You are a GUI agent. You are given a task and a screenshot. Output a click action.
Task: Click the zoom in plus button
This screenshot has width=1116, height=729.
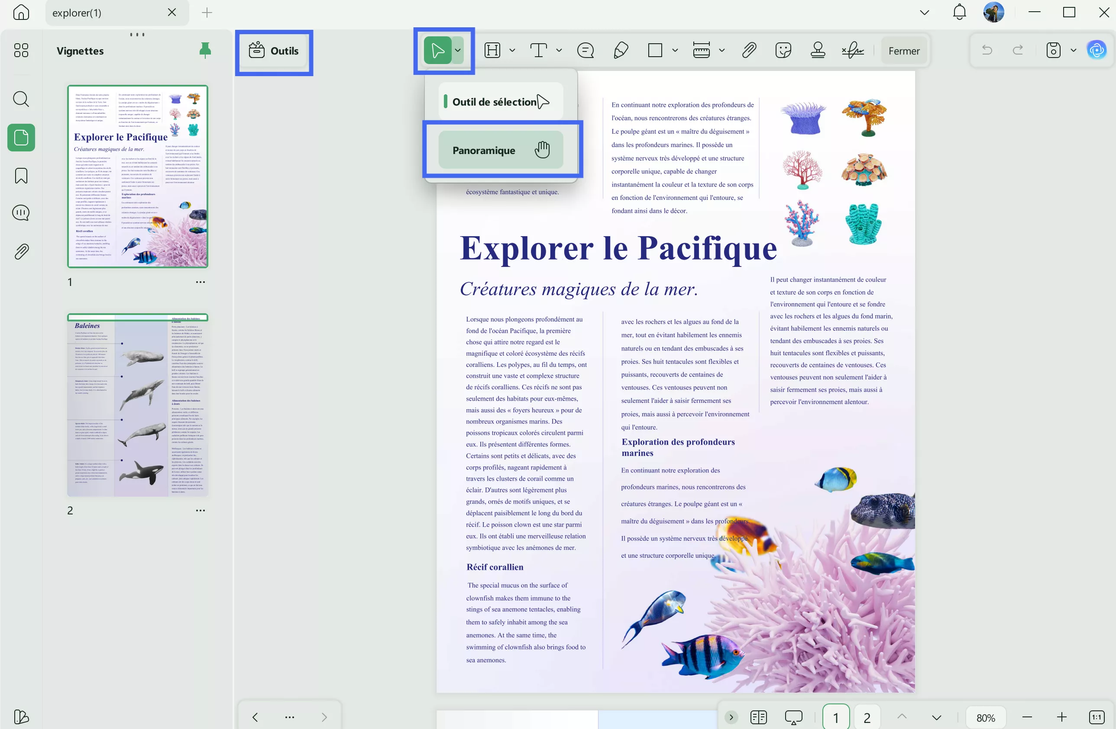click(1061, 717)
